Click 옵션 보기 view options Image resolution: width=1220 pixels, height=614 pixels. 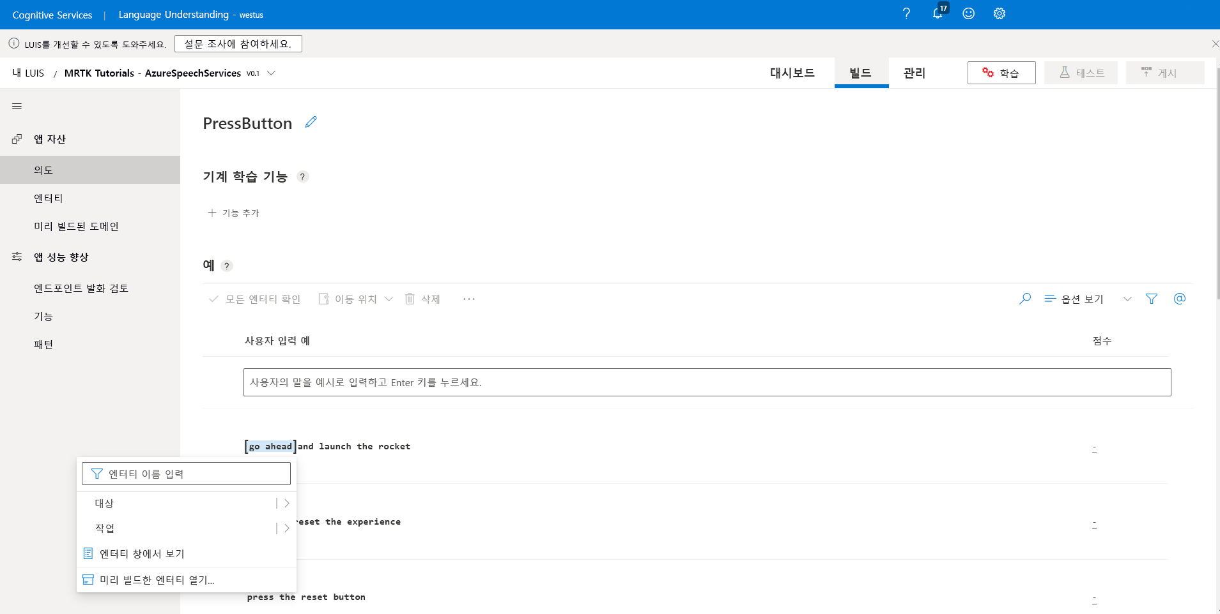[1074, 299]
